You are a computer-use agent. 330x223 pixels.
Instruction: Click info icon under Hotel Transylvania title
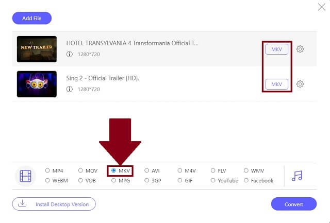coord(70,55)
